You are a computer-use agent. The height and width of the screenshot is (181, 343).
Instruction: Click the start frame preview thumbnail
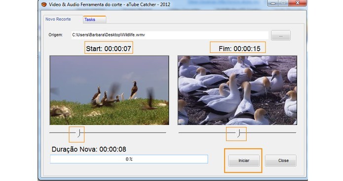click(109, 90)
